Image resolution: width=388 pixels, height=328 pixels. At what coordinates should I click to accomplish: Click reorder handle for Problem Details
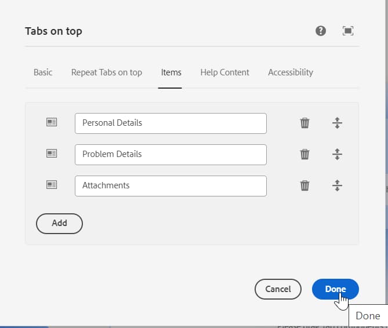tap(337, 154)
